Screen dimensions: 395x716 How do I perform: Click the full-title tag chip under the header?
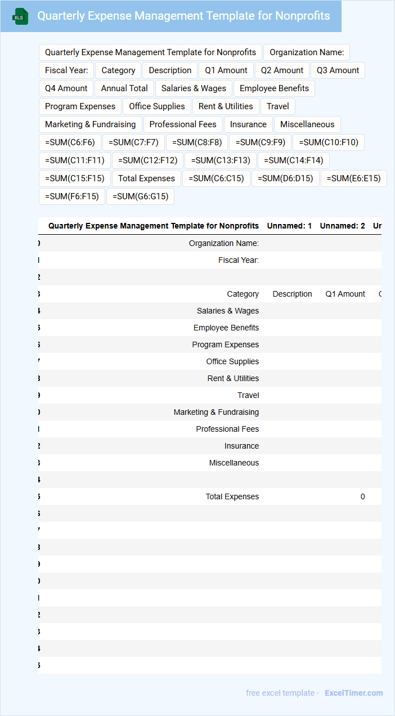pos(150,52)
